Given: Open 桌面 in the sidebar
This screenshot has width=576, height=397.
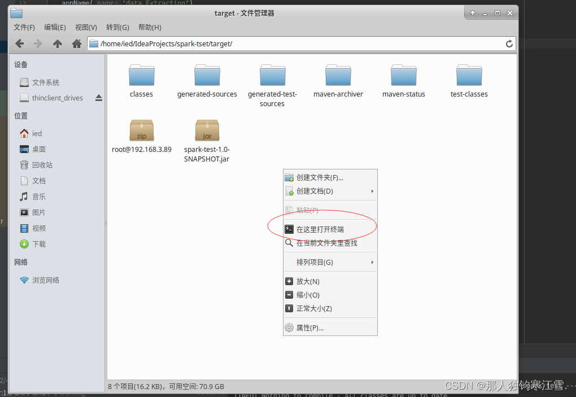Looking at the screenshot, I should [x=33, y=149].
